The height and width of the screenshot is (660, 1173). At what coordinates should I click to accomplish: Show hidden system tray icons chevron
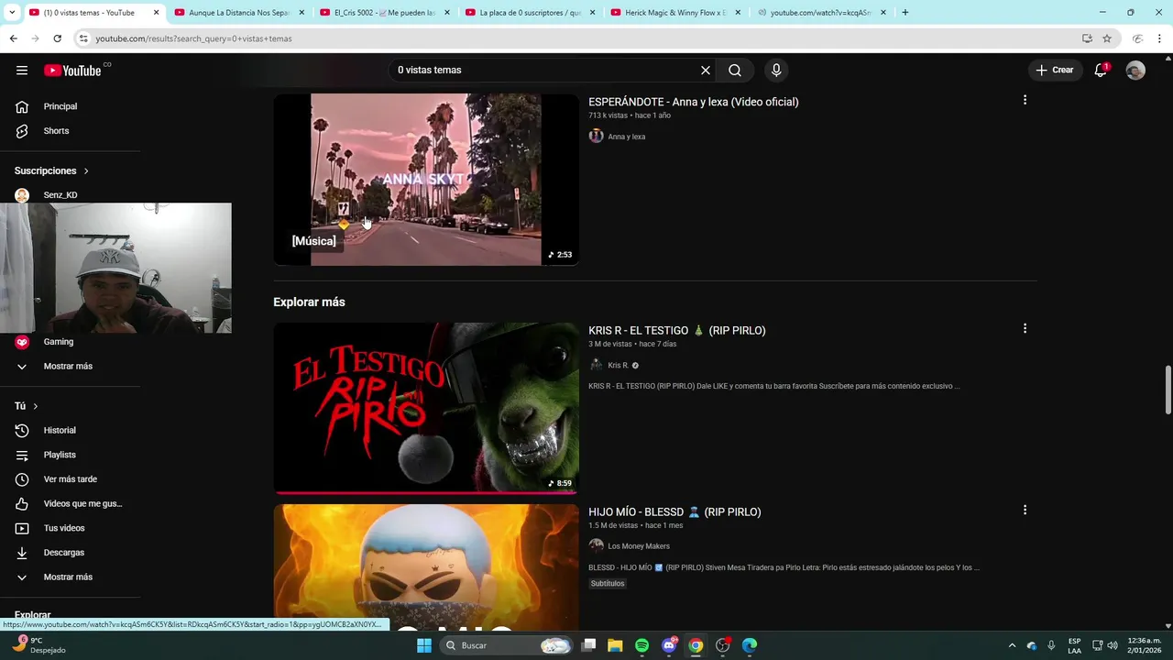1012,645
